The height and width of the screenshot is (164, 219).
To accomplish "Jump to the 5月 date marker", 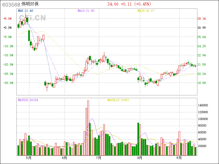I will [x=28, y=158].
